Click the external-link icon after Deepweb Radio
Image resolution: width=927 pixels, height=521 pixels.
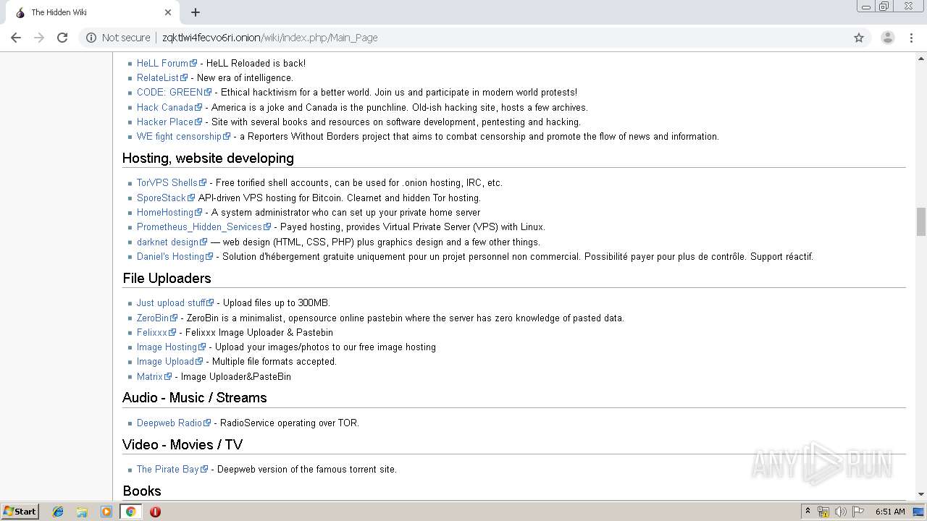(207, 423)
